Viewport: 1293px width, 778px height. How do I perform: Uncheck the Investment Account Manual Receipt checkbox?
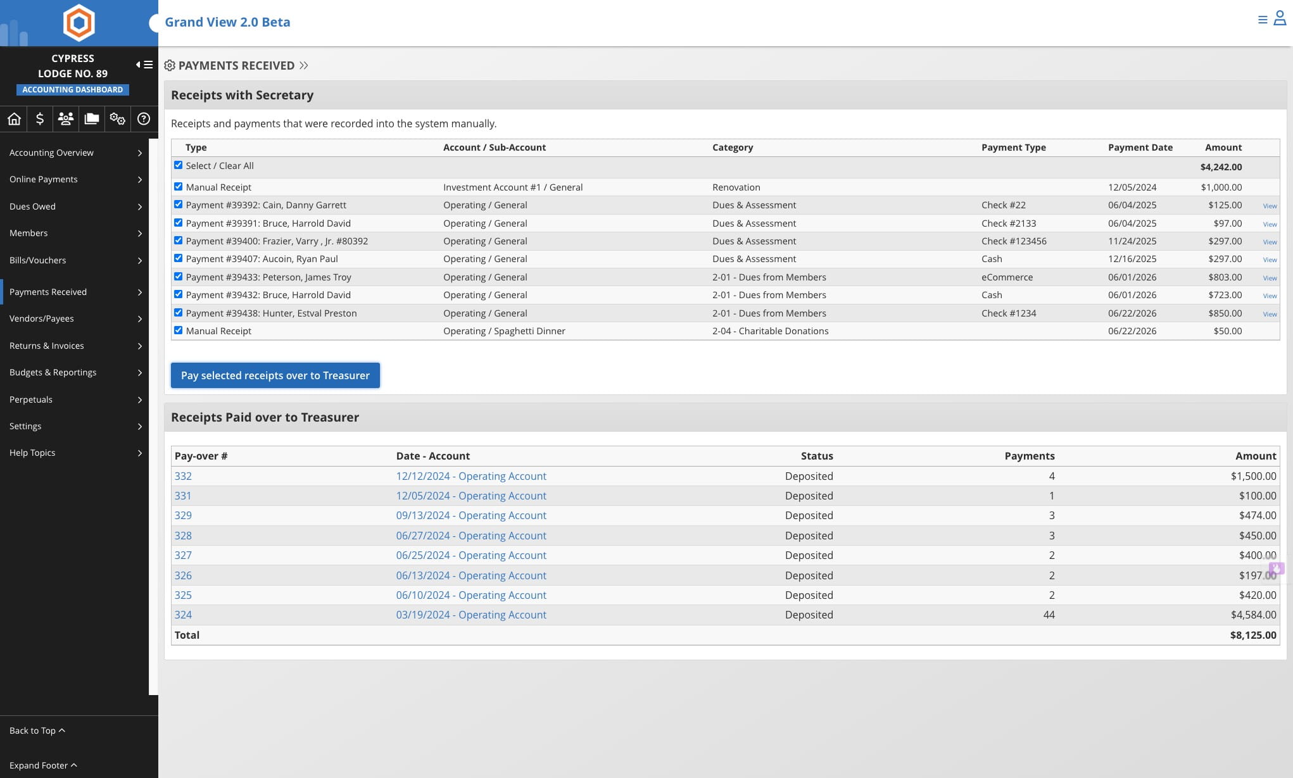tap(179, 187)
